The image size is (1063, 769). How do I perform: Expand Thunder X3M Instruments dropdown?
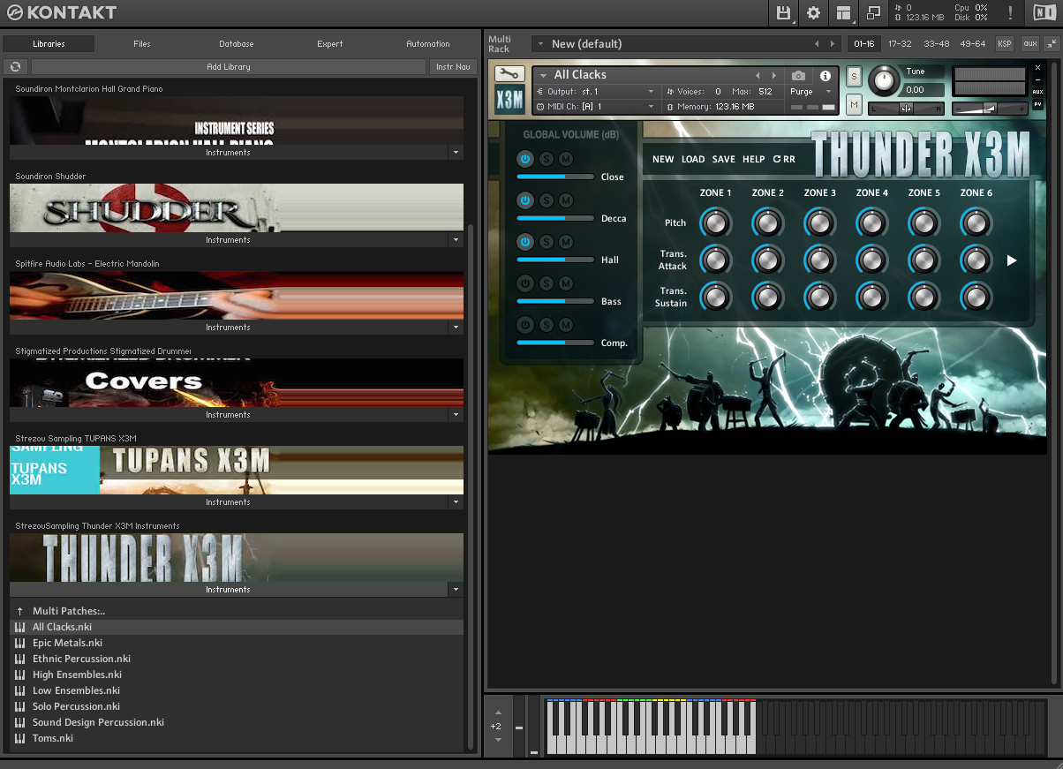(x=456, y=590)
